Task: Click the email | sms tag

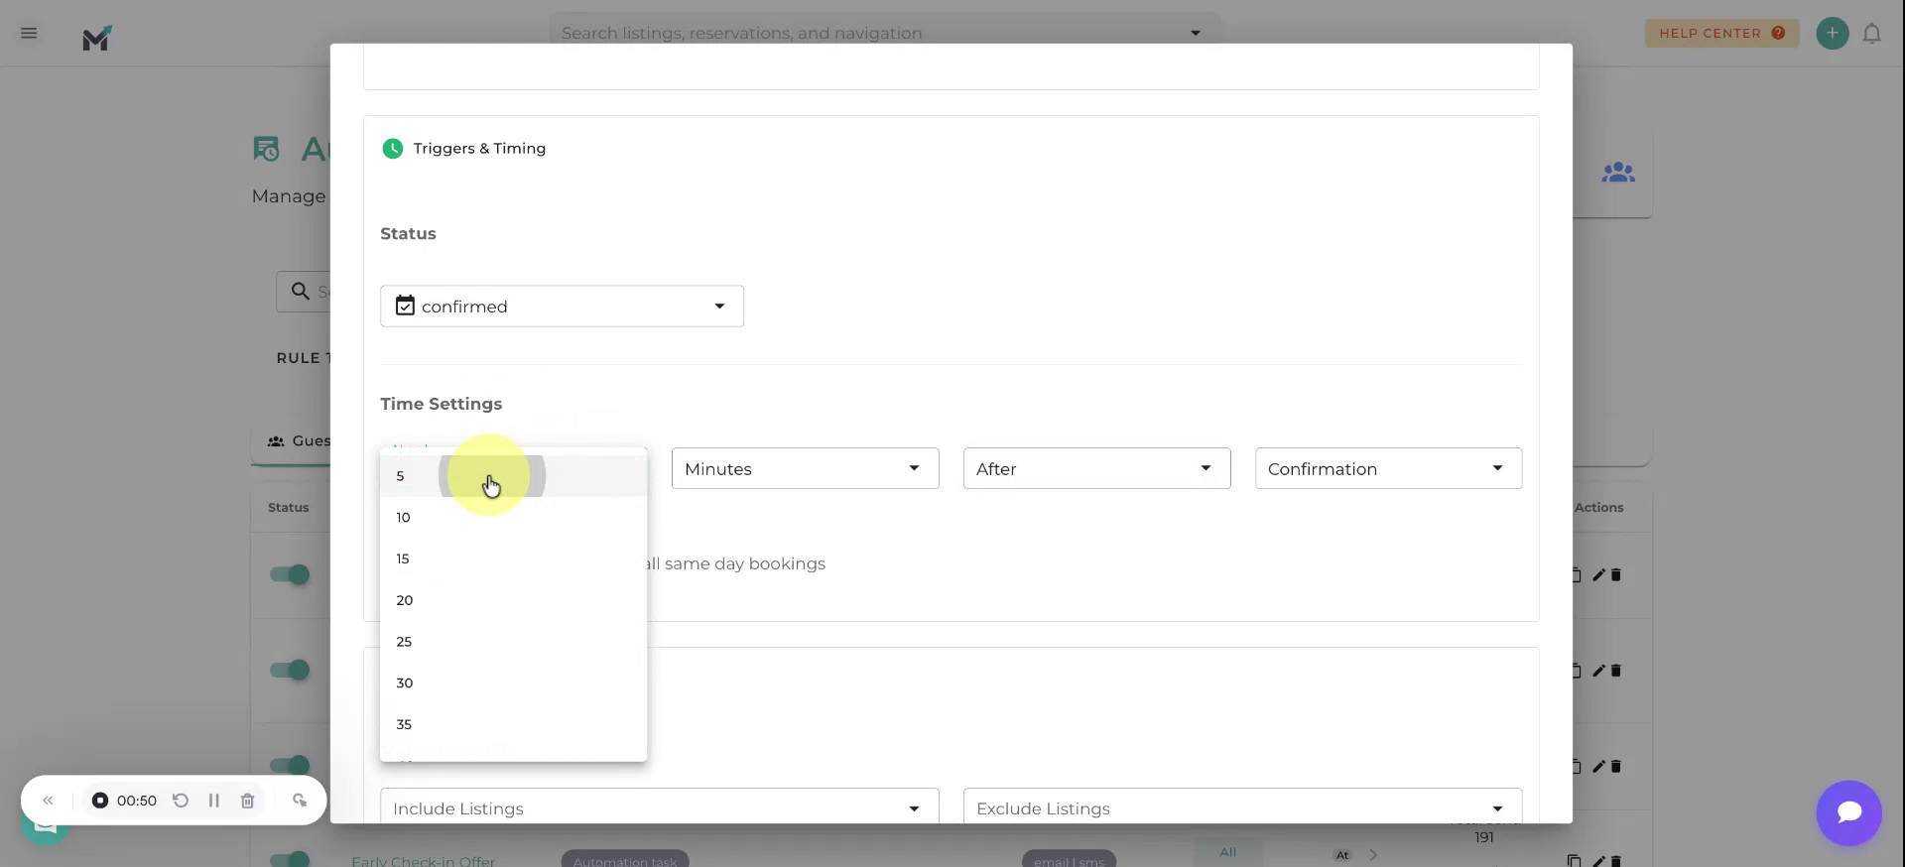Action: [x=1069, y=861]
